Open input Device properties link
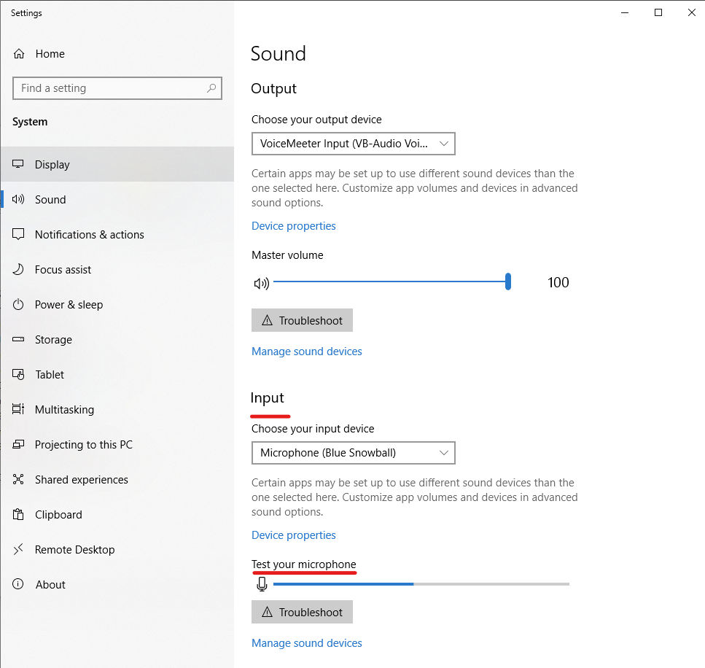 294,535
